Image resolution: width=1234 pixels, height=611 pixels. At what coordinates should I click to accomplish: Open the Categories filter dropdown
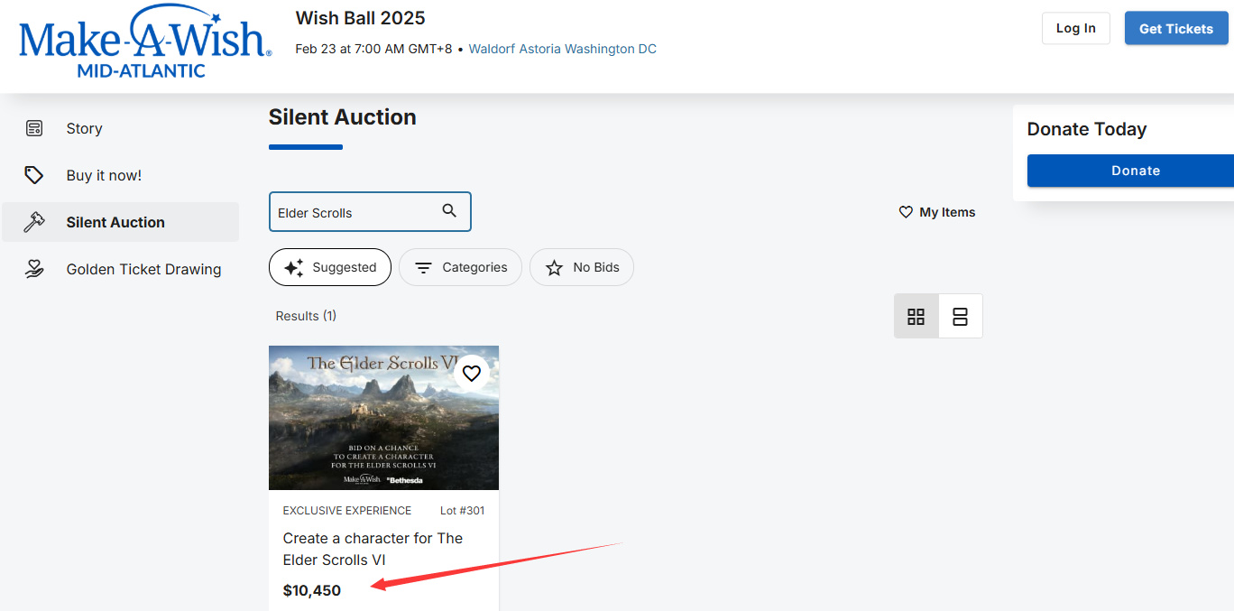pos(460,267)
